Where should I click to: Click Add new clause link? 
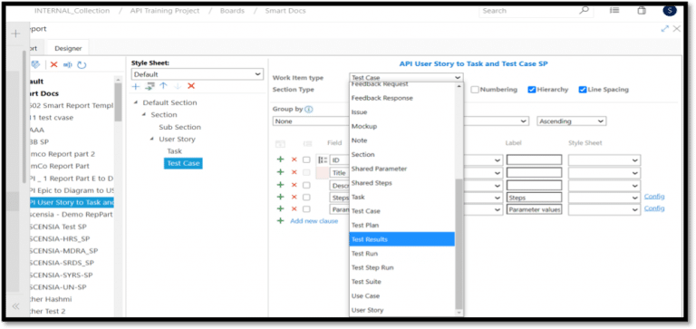[x=314, y=220]
